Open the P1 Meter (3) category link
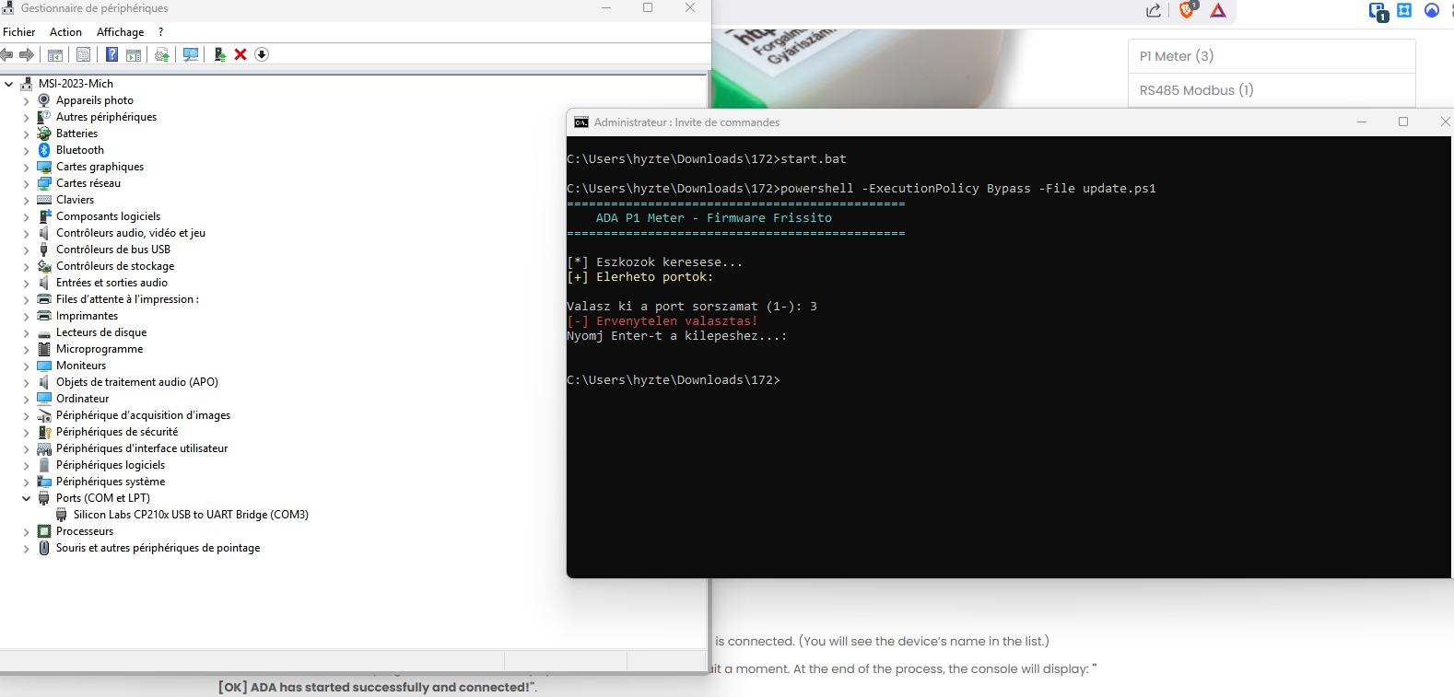The image size is (1454, 697). tap(1176, 56)
